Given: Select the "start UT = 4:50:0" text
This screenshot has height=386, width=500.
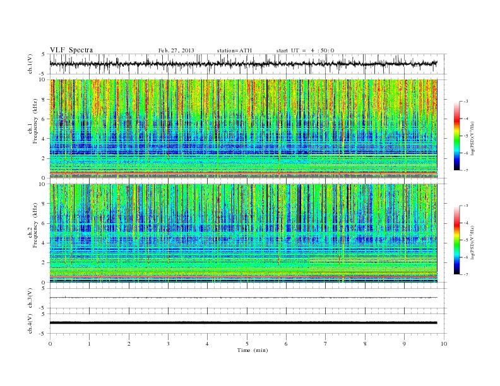Looking at the screenshot, I should 305,50.
